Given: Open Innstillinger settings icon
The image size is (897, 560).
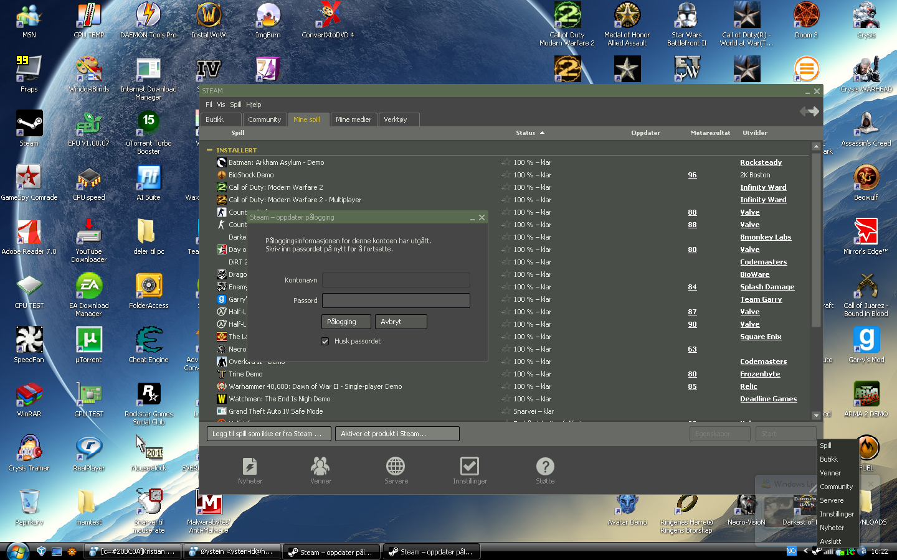Looking at the screenshot, I should [x=470, y=467].
